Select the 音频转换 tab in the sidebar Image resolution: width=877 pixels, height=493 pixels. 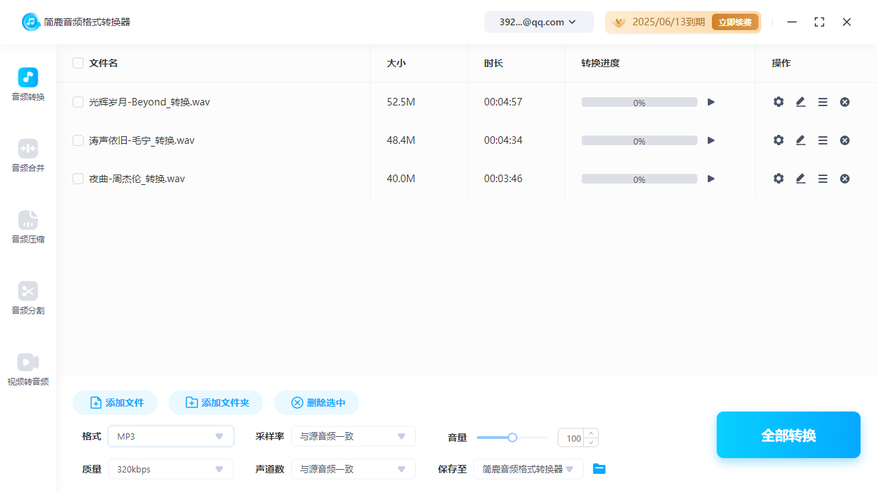click(x=27, y=84)
